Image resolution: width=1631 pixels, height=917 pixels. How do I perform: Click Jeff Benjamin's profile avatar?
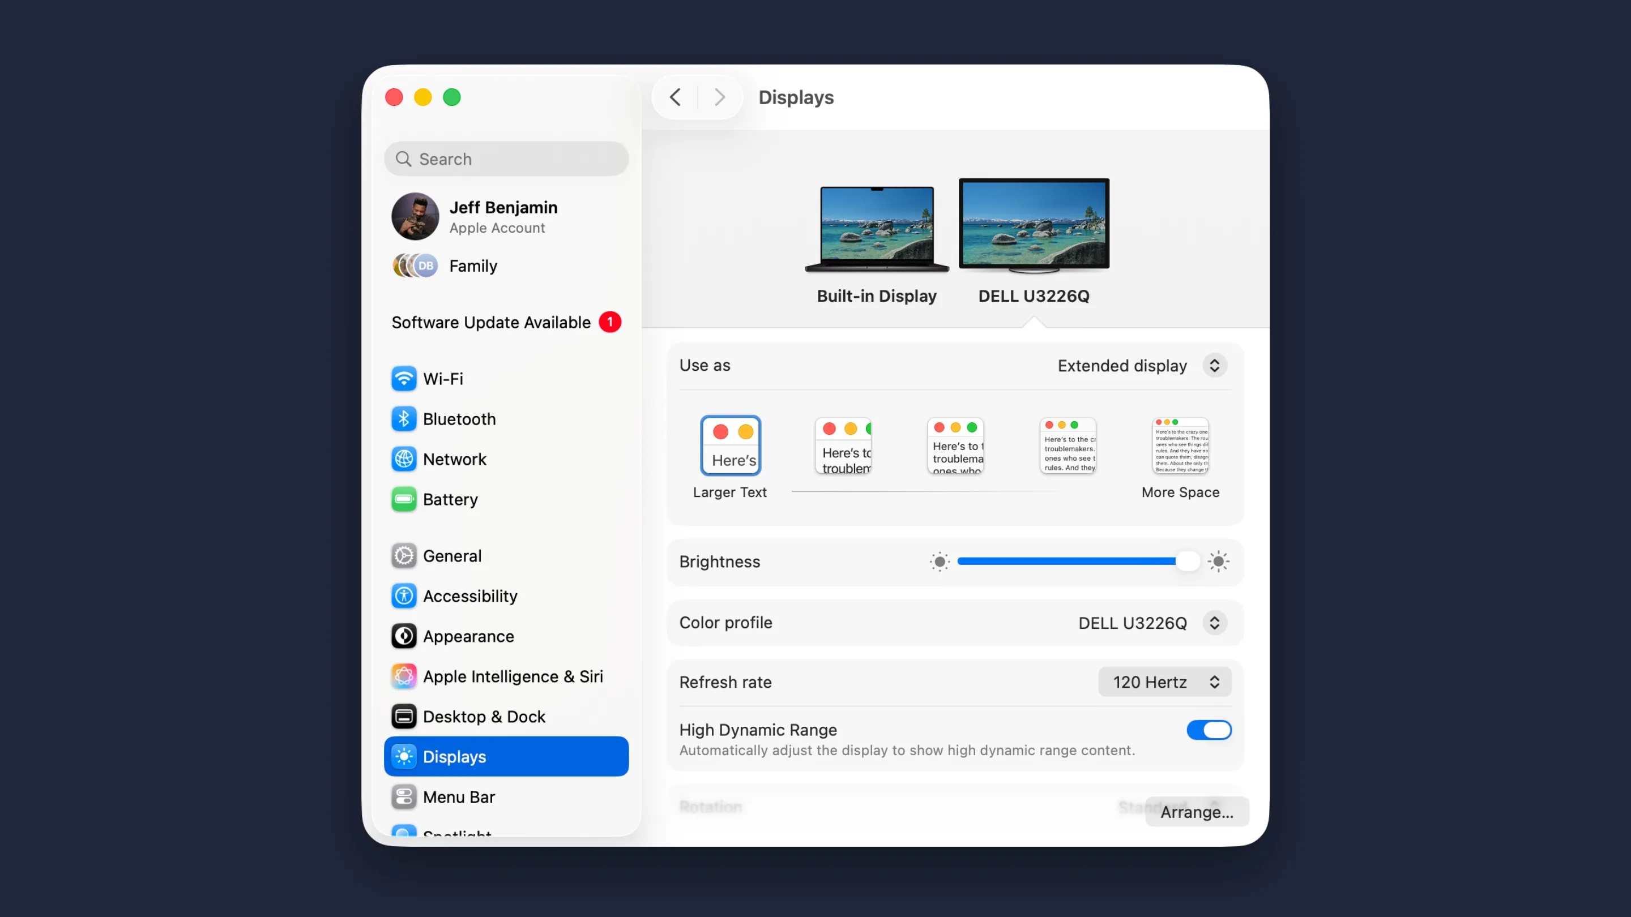click(x=415, y=216)
